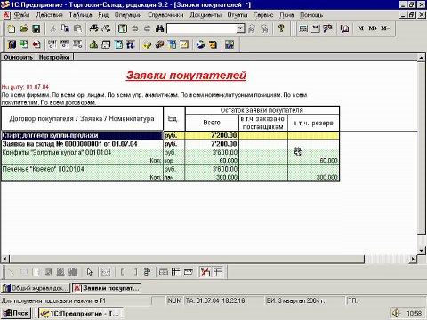
Task: Click vertical scrollbar down arrow
Action: click(422, 251)
